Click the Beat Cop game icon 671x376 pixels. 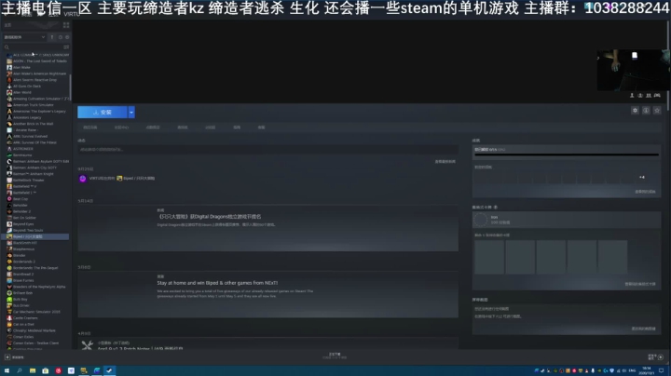[9, 199]
